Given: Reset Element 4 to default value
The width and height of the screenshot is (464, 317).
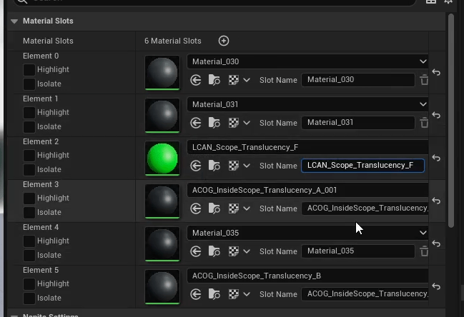Looking at the screenshot, I should pyautogui.click(x=436, y=243).
